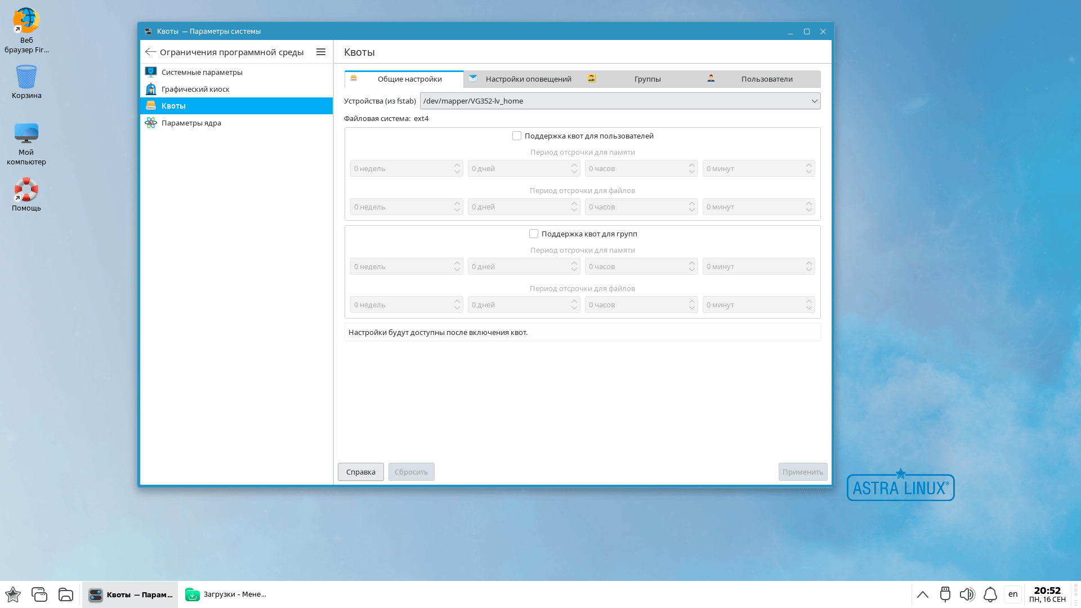1081x608 pixels.
Task: Open Параметры ядра atom icon
Action: point(151,123)
